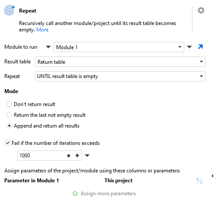Select Don't return result mode

coord(9,104)
